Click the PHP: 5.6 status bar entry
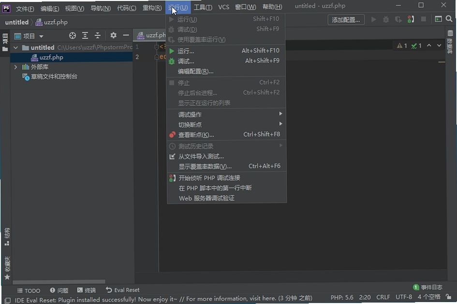 pyautogui.click(x=342, y=297)
